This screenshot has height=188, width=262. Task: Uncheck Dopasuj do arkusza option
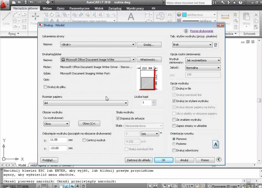118,118
